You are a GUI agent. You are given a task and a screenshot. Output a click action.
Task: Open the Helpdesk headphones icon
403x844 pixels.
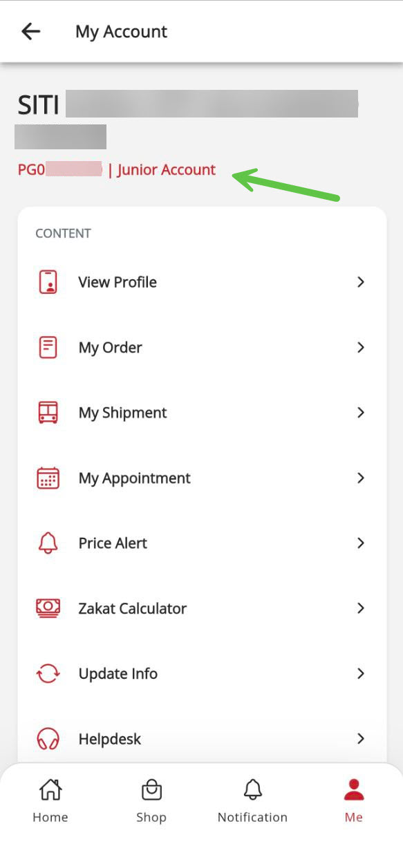[x=48, y=739]
